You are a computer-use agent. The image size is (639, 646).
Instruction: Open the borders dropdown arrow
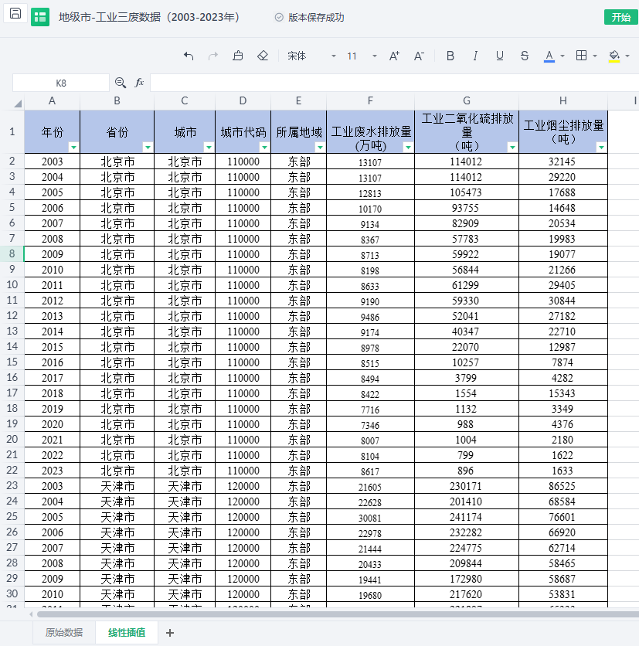[x=594, y=56]
